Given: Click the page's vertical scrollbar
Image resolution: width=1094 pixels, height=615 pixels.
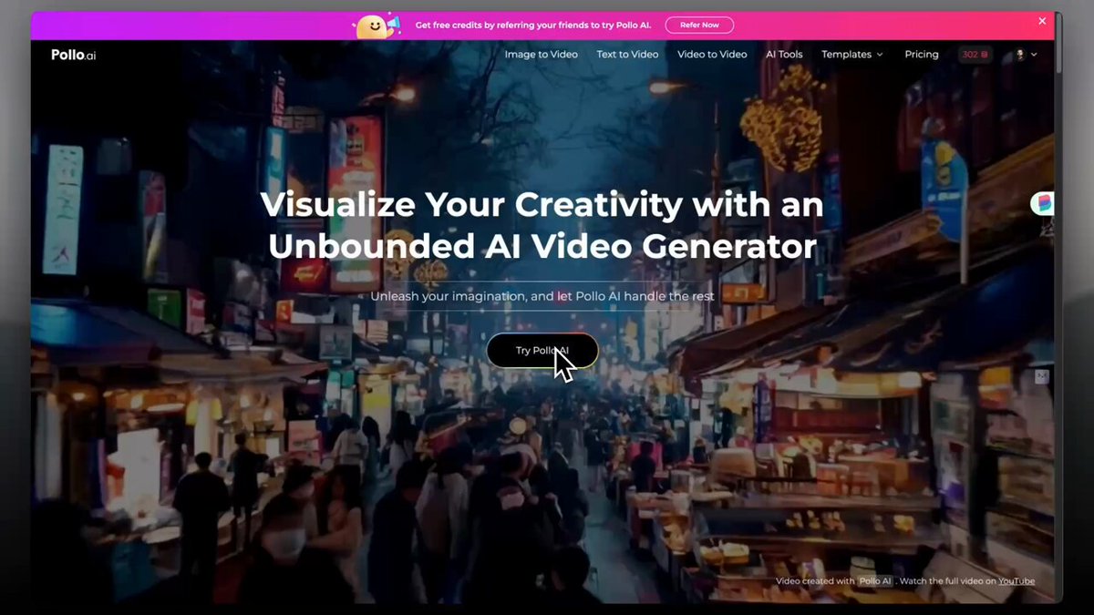Looking at the screenshot, I should coord(1058,44).
